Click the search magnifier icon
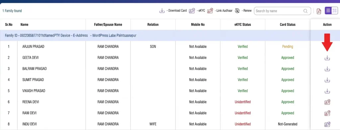Image resolution: width=340 pixels, height=130 pixels. [305, 11]
